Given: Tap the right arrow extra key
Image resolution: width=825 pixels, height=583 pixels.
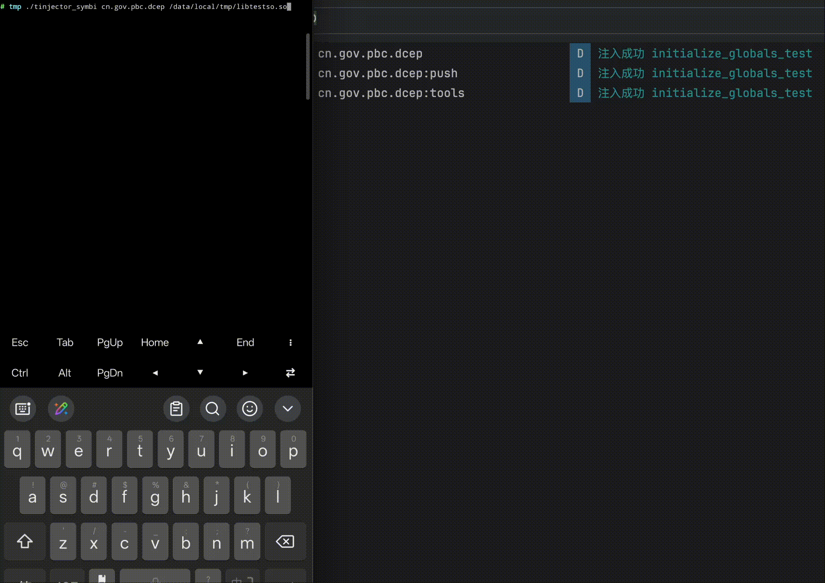Looking at the screenshot, I should click(x=245, y=373).
